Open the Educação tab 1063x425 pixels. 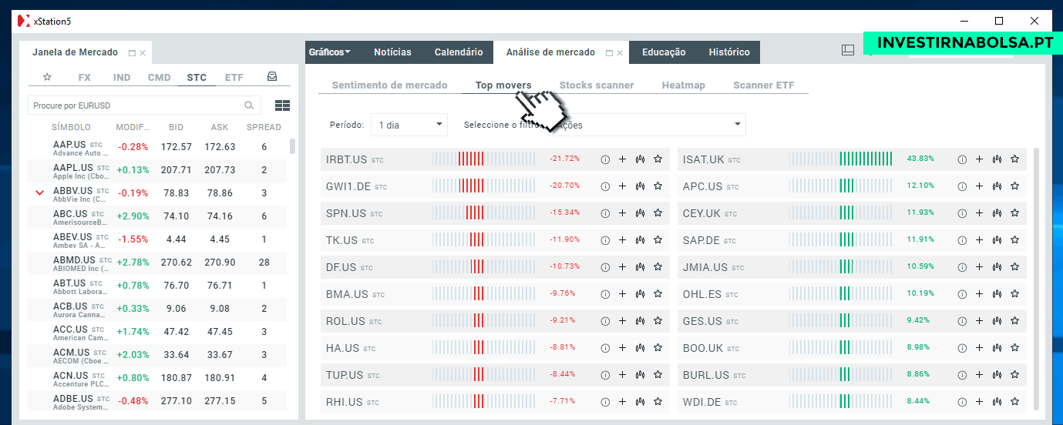coord(664,52)
